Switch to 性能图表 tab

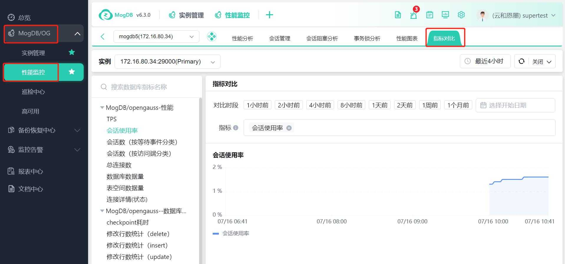(x=407, y=38)
